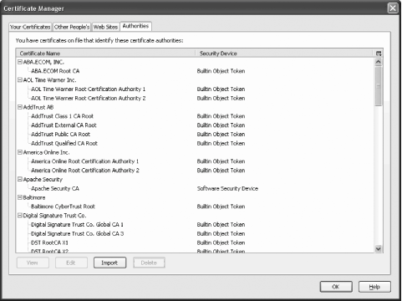Click Builtin Object Token for ABA.ECOM Root CA
This screenshot has width=402, height=301.
pyautogui.click(x=221, y=71)
